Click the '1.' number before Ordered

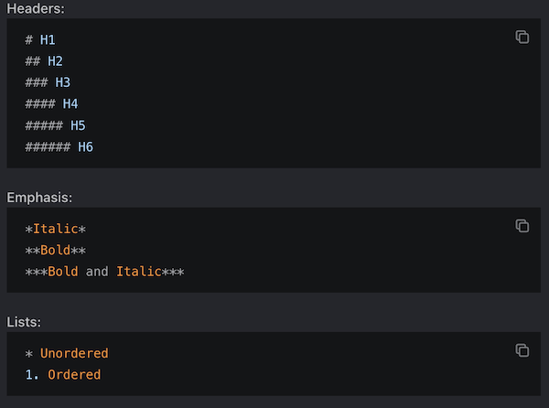32,374
